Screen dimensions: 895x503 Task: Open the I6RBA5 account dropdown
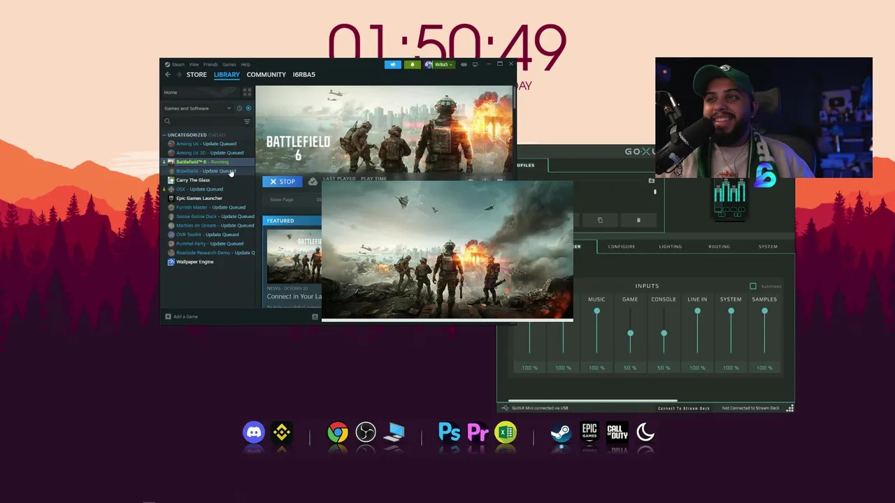point(439,64)
